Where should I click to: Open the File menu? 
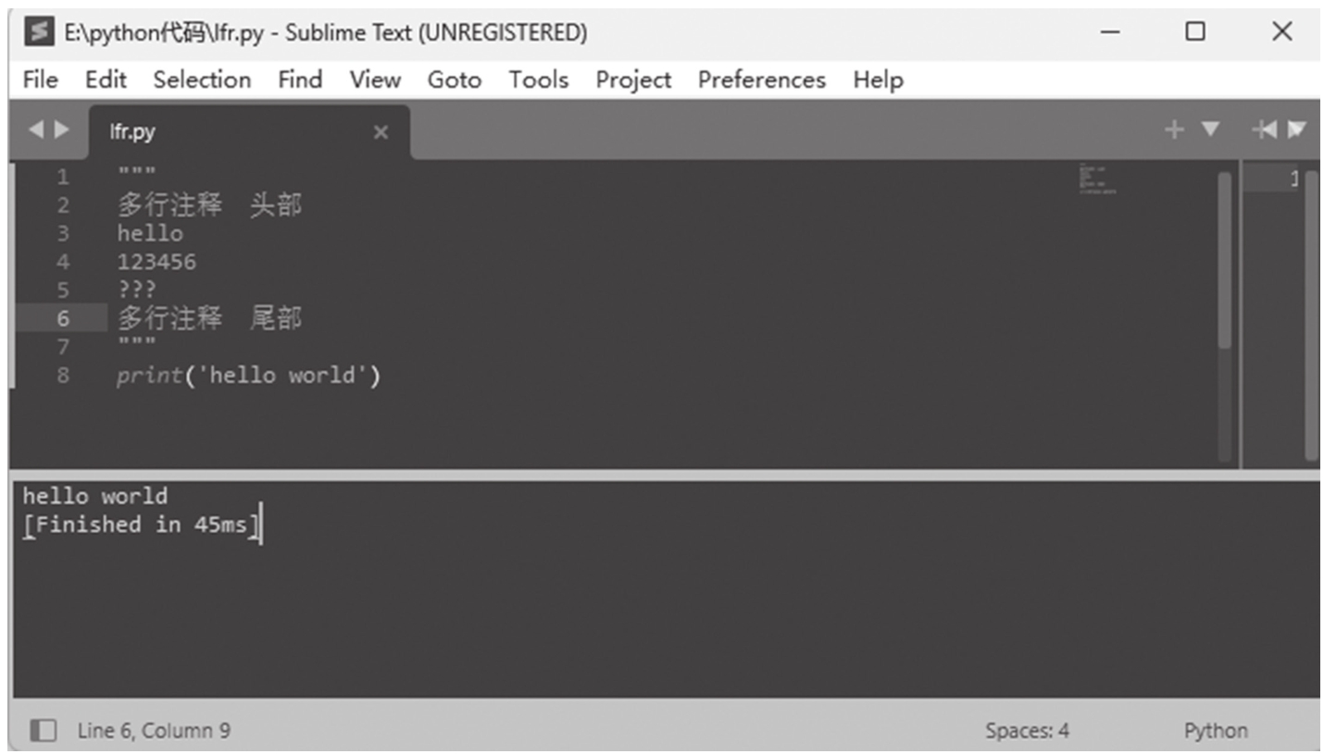40,80
